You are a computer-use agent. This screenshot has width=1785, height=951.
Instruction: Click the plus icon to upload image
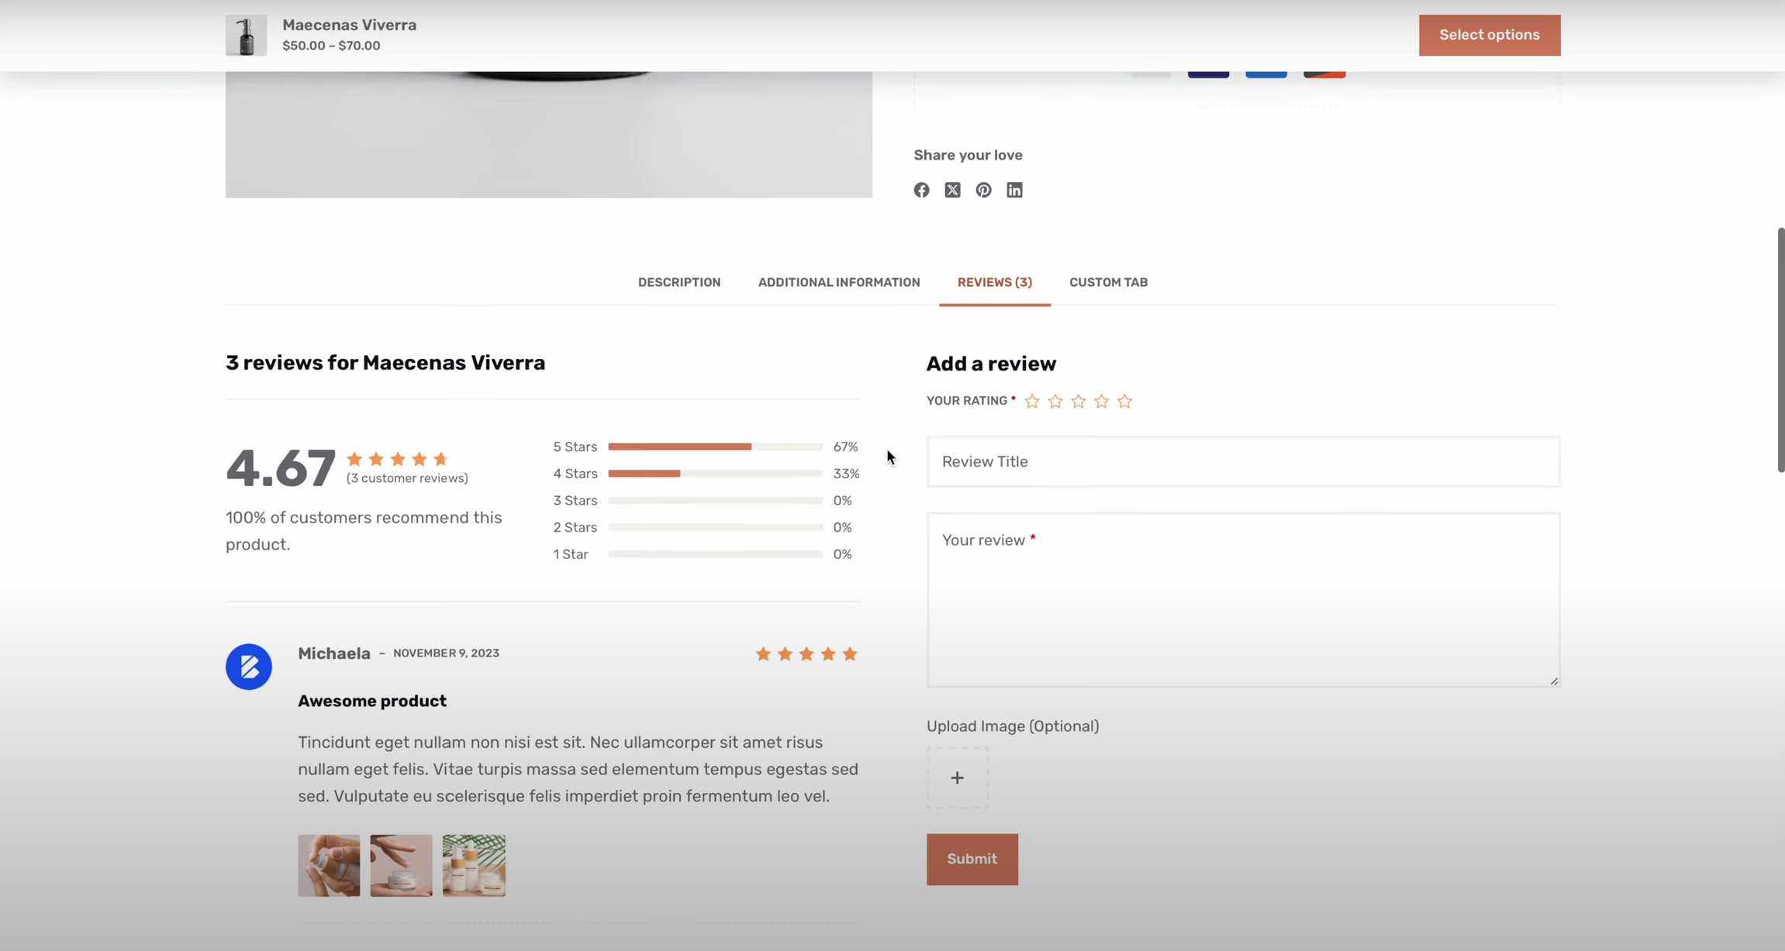click(957, 777)
